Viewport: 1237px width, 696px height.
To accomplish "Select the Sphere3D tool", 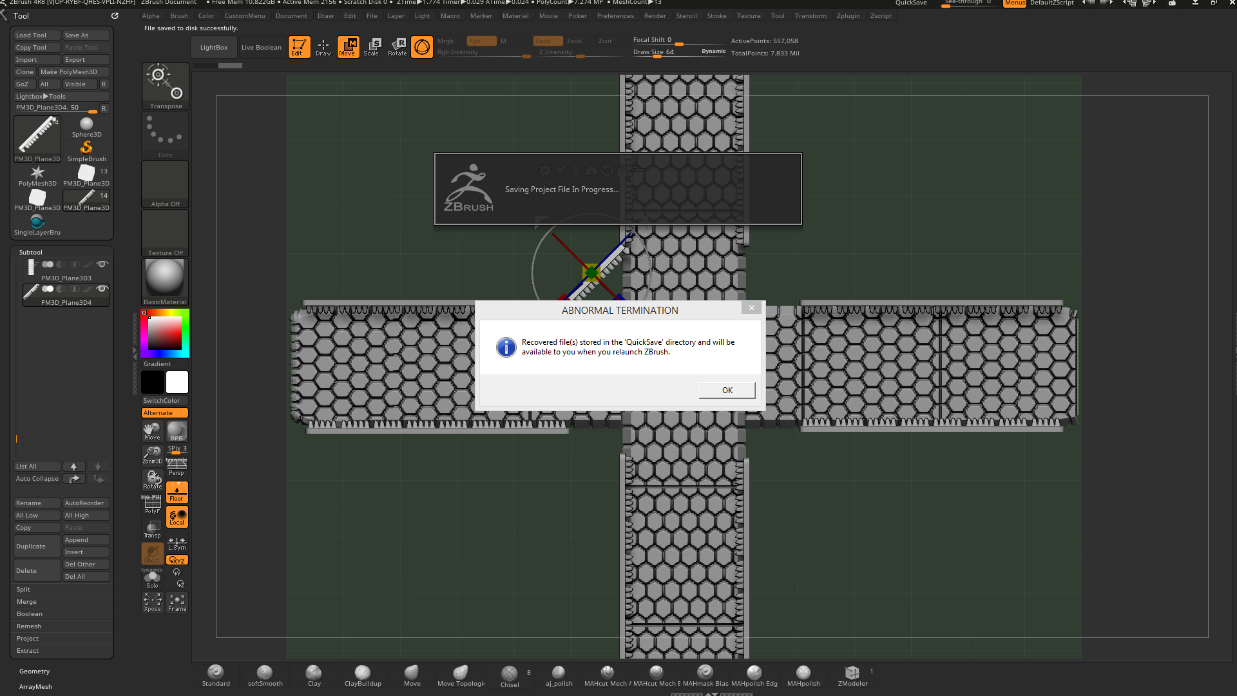I will (86, 127).
